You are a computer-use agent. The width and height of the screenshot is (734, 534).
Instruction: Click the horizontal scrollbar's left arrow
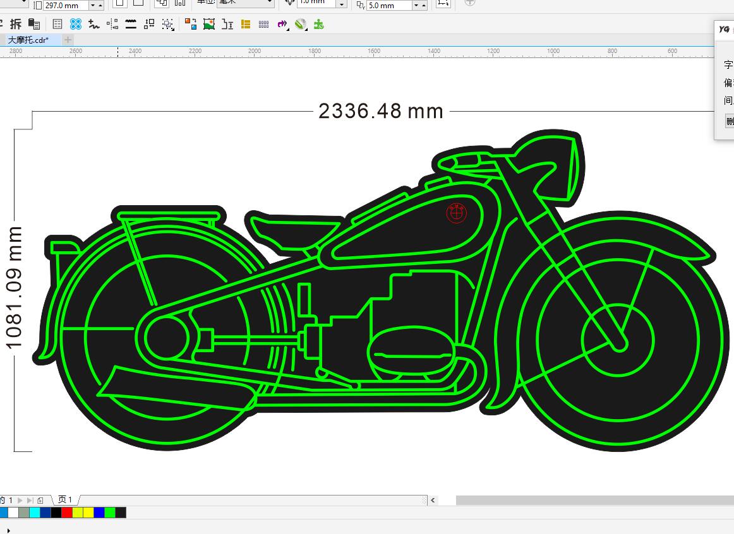coord(433,501)
